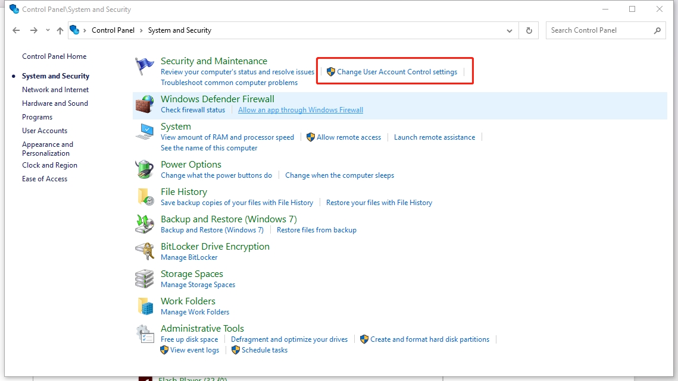Viewport: 678px width, 381px height.
Task: Click the System computer monitor icon
Action: click(145, 132)
